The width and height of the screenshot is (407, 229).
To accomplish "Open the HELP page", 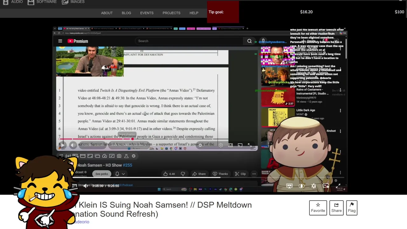I will pyautogui.click(x=194, y=13).
